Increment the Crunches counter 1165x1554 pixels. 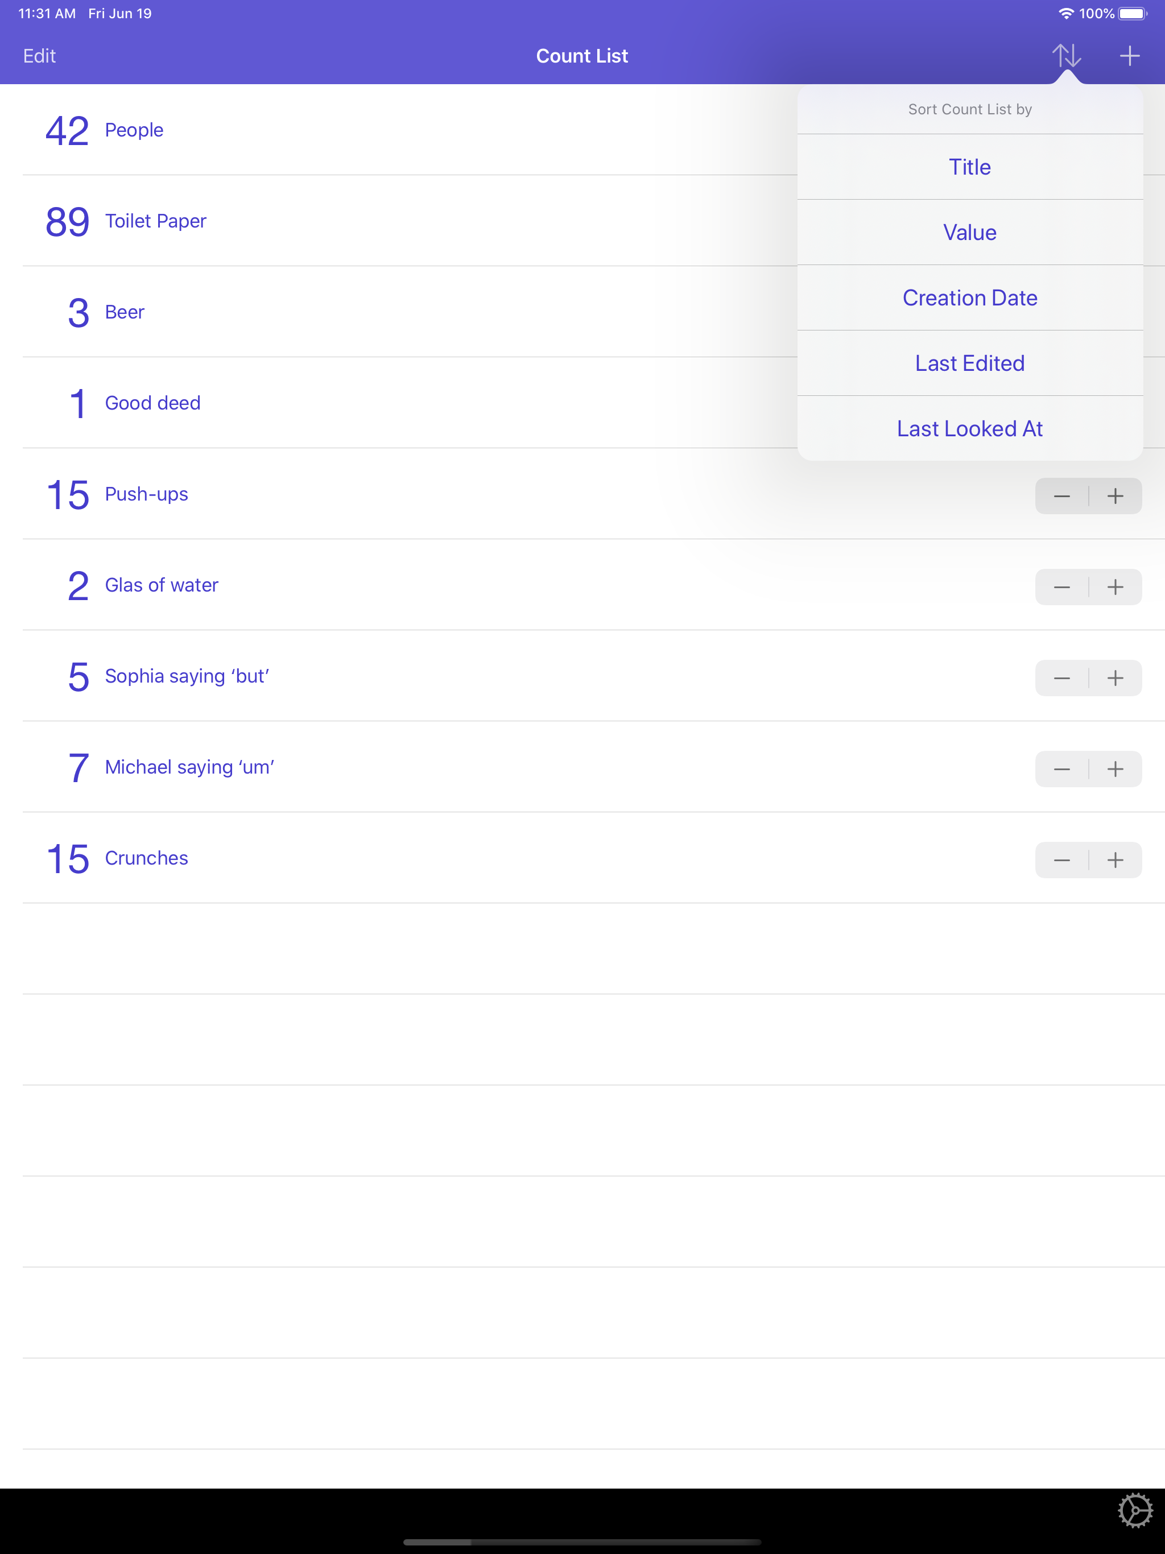1117,859
